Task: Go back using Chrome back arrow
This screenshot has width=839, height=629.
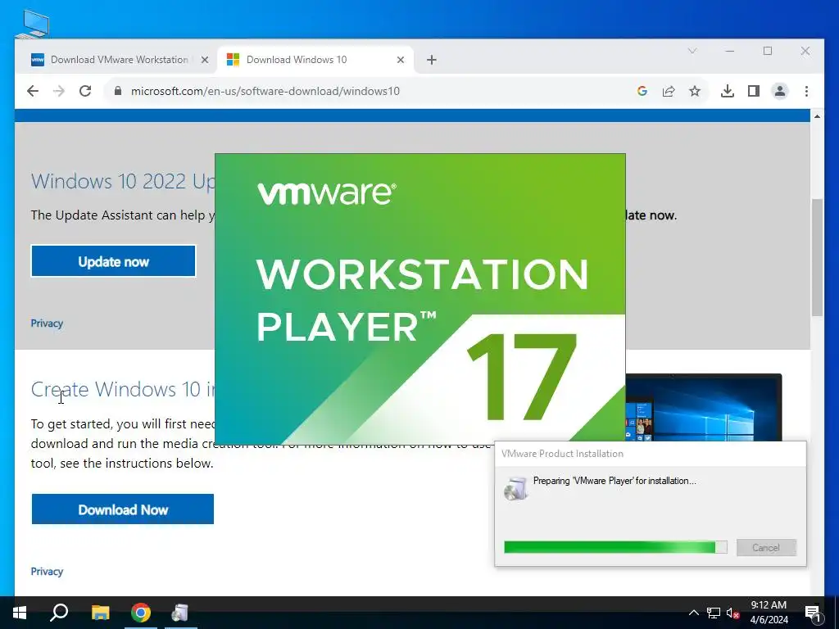Action: click(33, 91)
